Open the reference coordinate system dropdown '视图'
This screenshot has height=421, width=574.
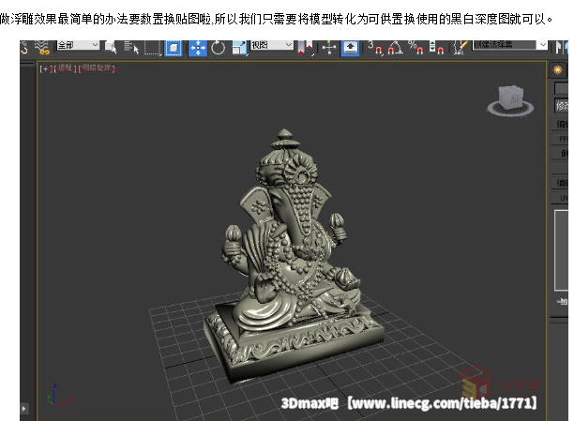coord(272,45)
